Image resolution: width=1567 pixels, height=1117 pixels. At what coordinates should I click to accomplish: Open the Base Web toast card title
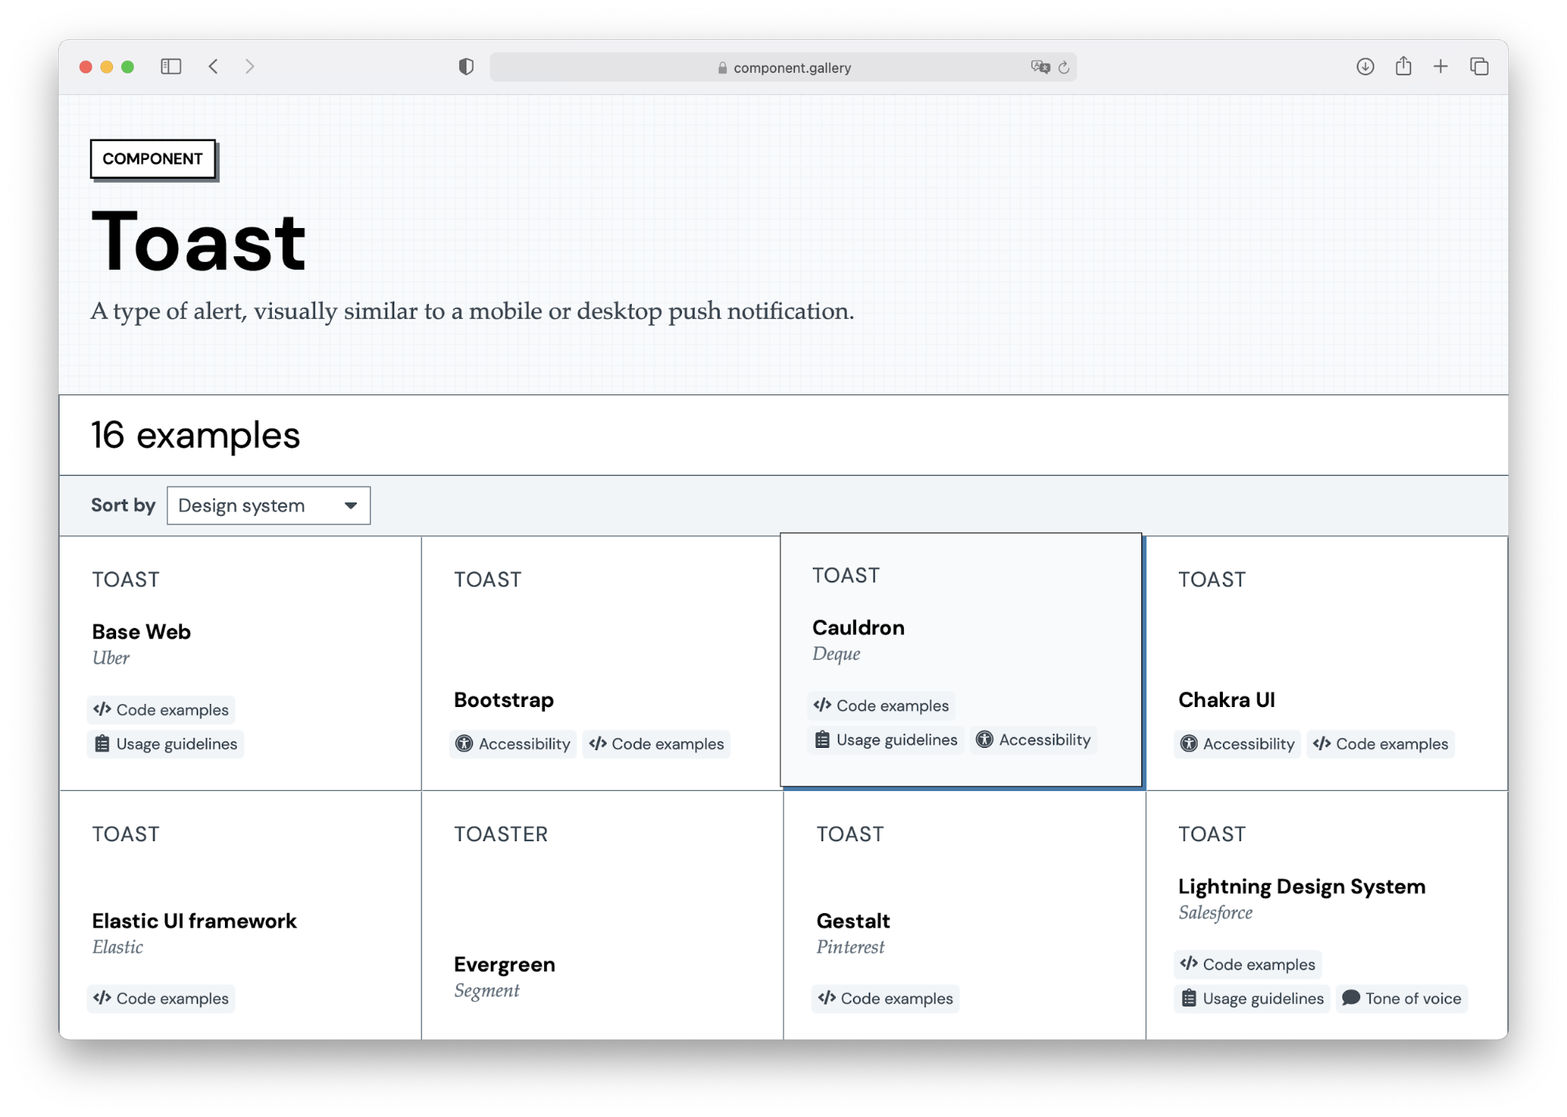point(141,632)
